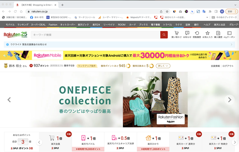
Task: Click the Google Translate extension icon
Action: tap(204, 12)
